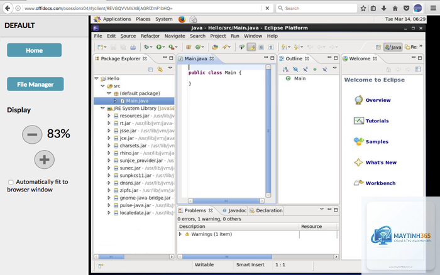Click the Print toolbar icon
This screenshot has height=275, width=440.
(133, 47)
